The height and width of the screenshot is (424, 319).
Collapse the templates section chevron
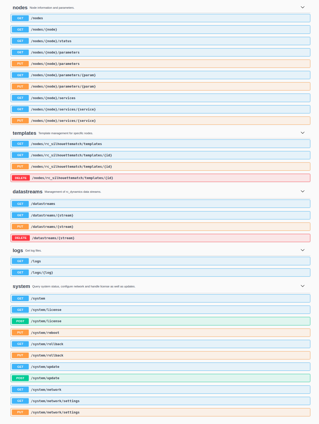point(302,133)
